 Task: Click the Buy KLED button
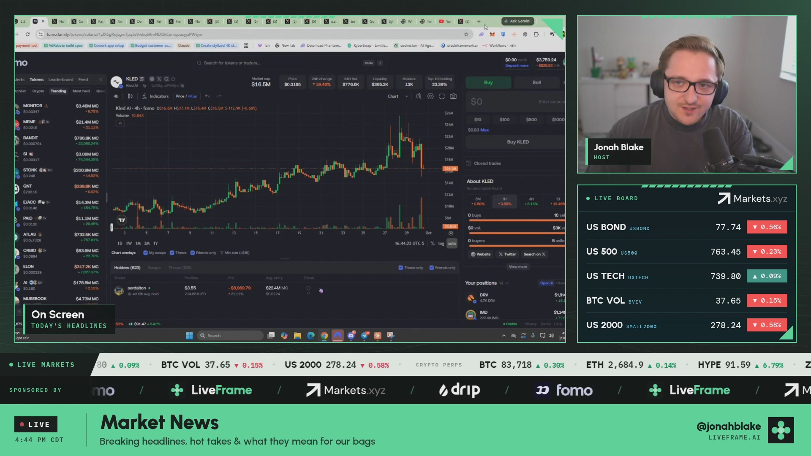point(518,142)
